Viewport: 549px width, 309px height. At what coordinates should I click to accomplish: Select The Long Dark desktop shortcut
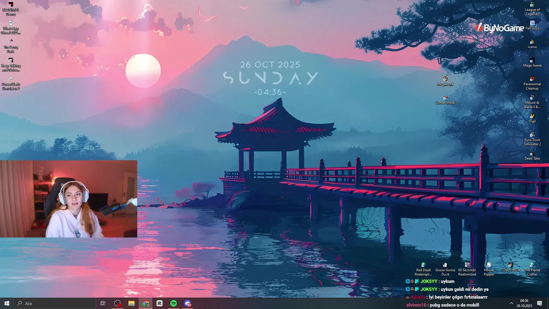coord(10,46)
